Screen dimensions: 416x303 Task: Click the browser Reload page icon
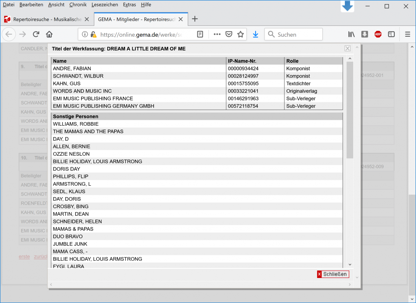pyautogui.click(x=36, y=34)
